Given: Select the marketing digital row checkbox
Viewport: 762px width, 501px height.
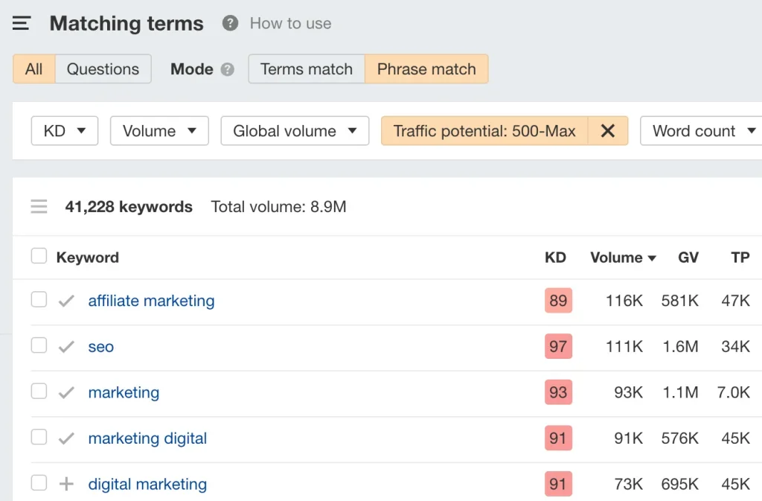Looking at the screenshot, I should coord(39,438).
